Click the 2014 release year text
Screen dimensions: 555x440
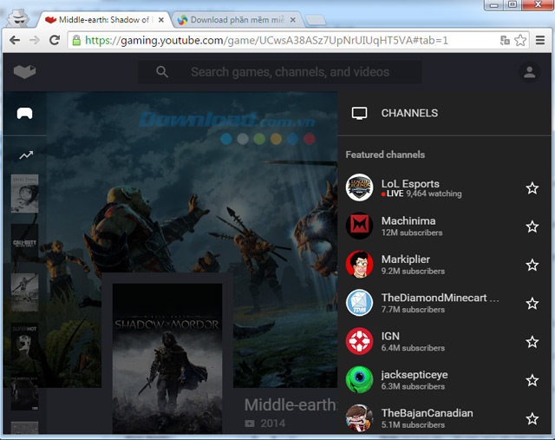coord(272,424)
